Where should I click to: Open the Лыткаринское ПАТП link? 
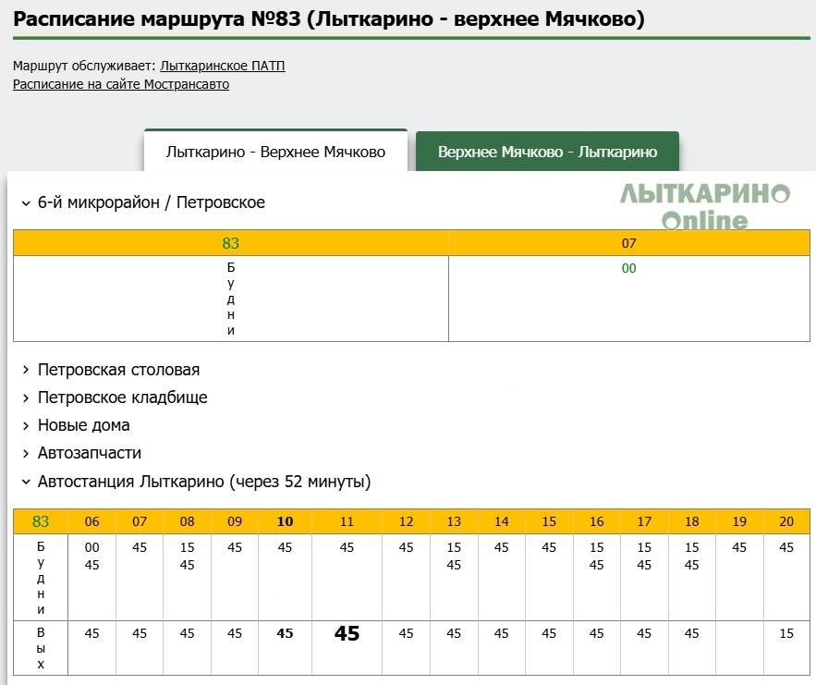coord(222,66)
